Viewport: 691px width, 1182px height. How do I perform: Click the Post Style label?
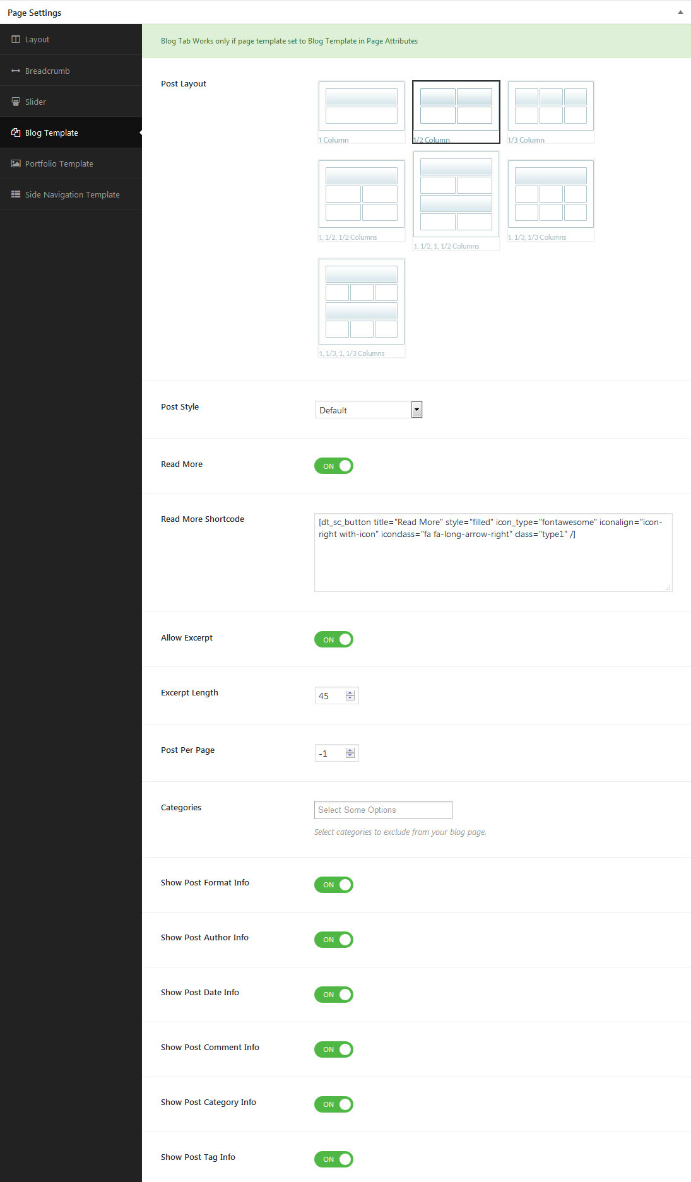pyautogui.click(x=180, y=406)
